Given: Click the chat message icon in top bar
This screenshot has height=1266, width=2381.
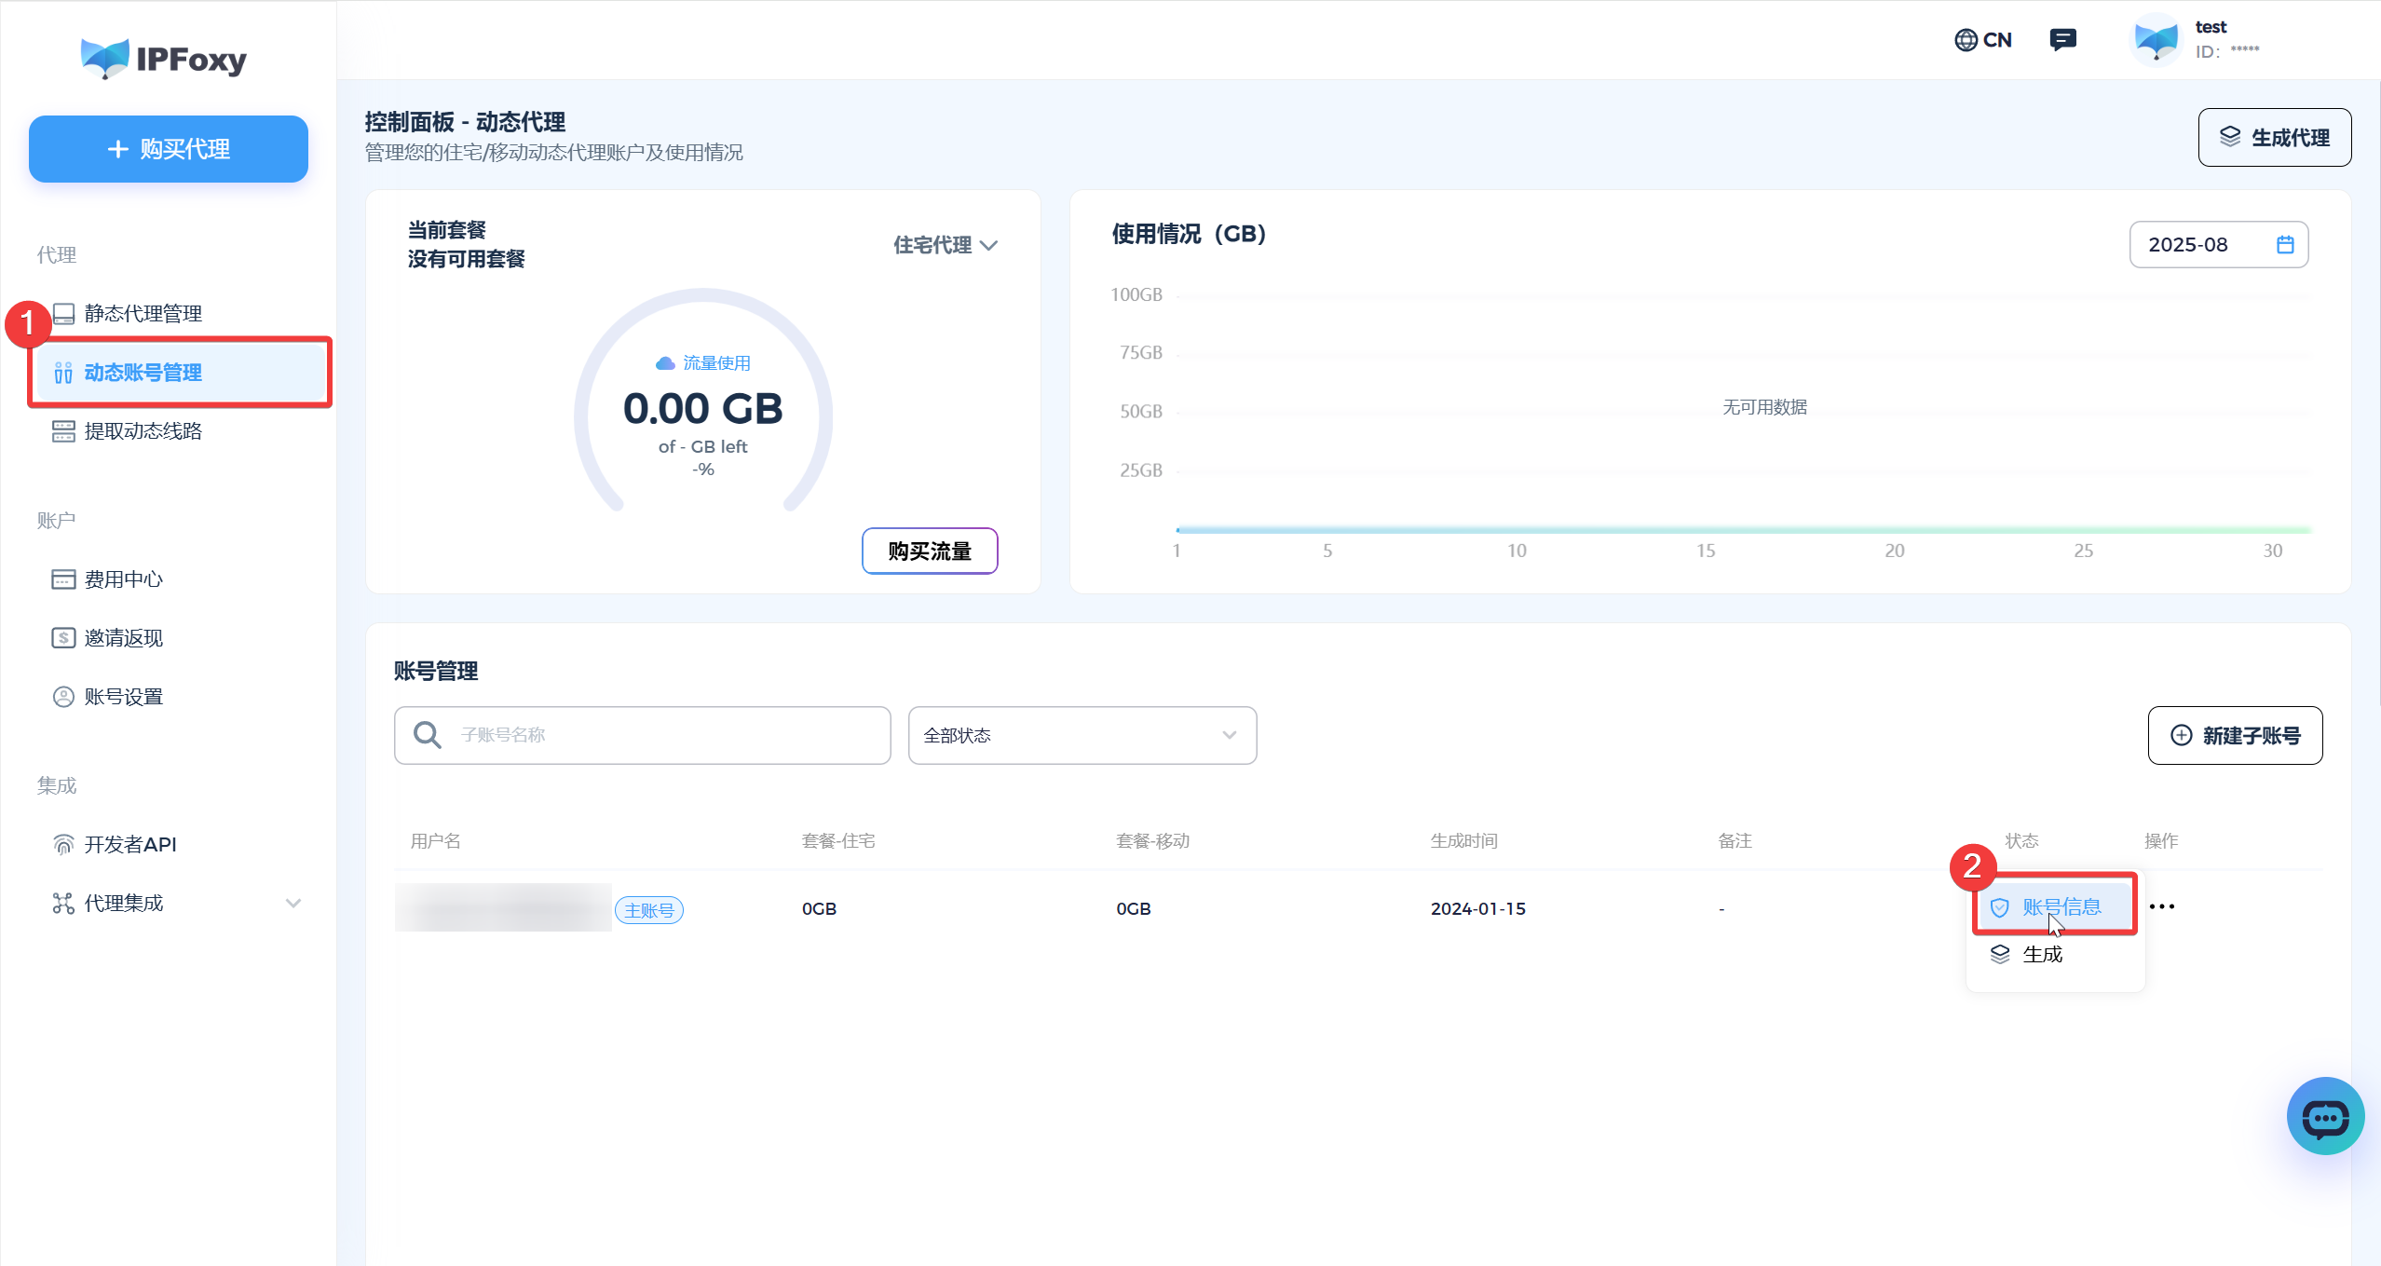Looking at the screenshot, I should tap(2063, 39).
